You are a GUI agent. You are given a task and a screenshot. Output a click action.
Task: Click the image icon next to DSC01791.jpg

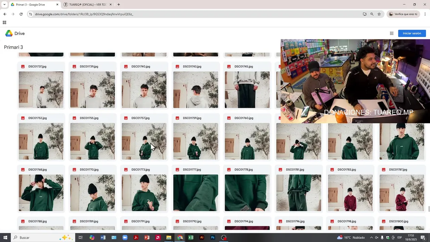click(126, 221)
